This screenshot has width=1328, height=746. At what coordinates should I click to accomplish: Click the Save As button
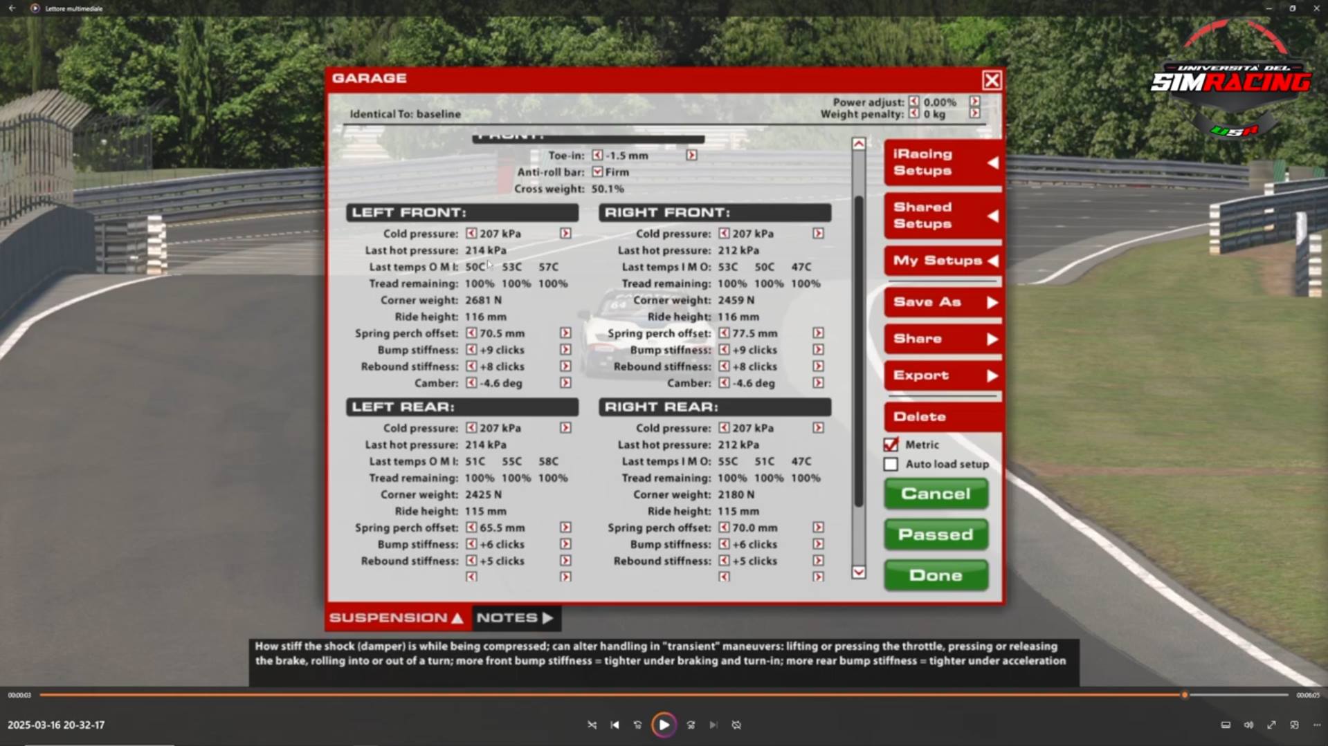pyautogui.click(x=943, y=302)
